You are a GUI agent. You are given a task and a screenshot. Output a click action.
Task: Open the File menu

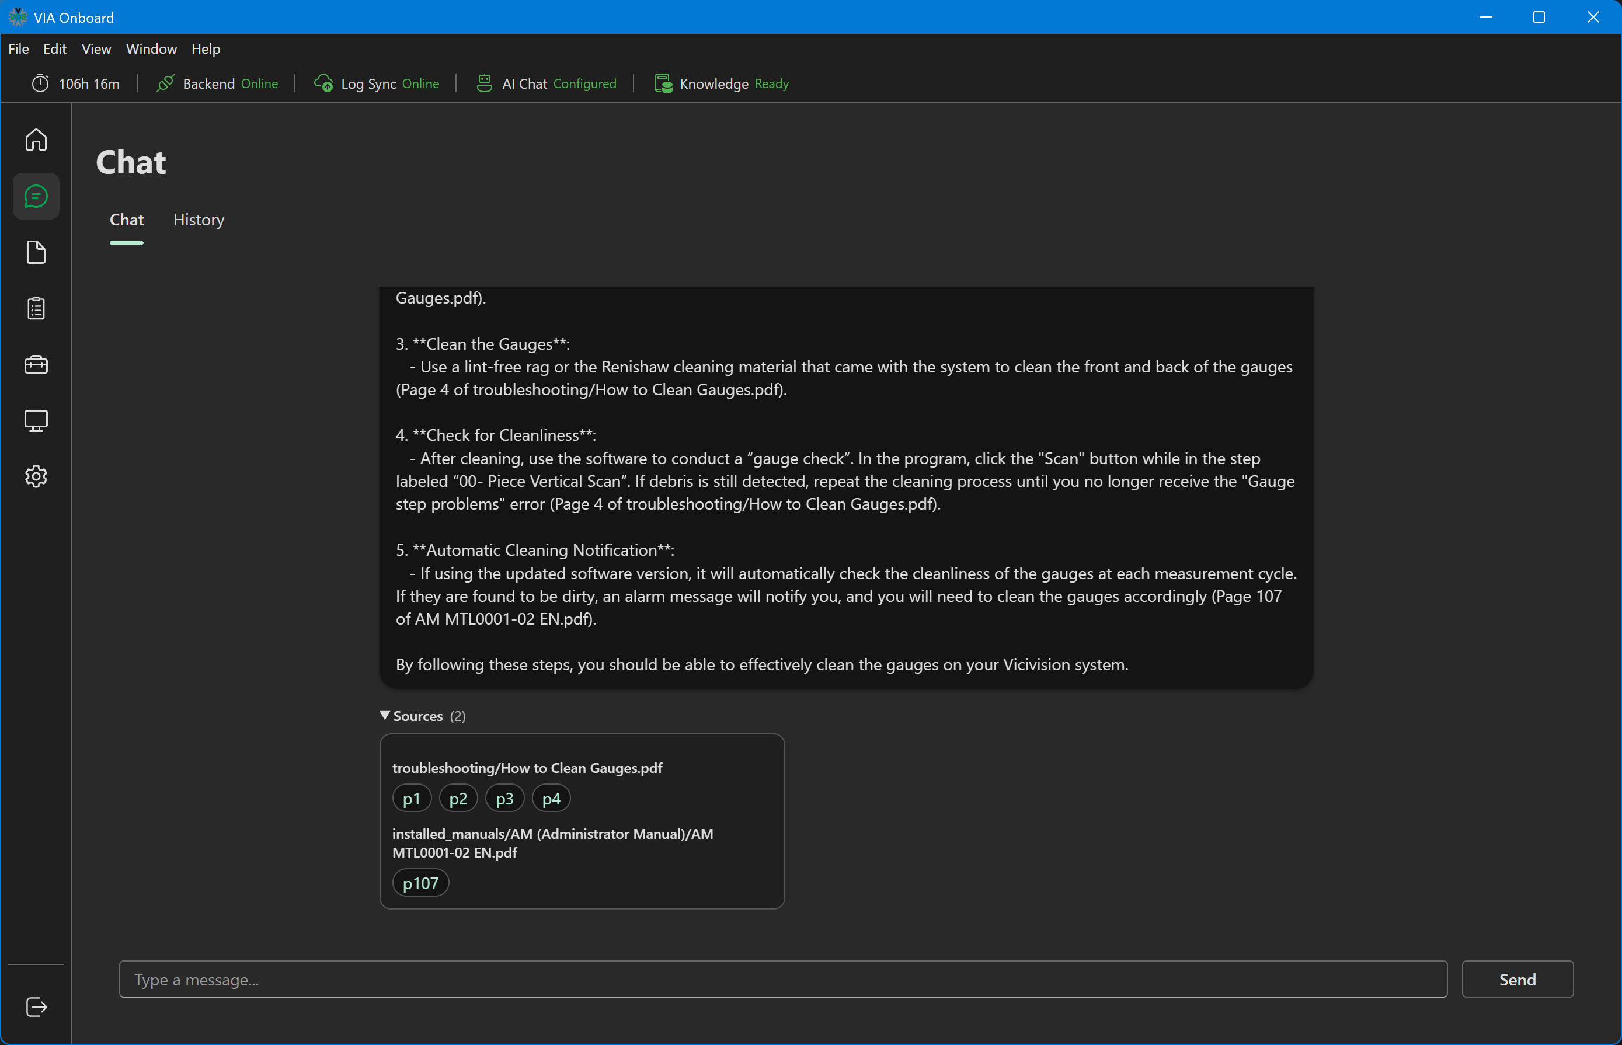click(x=18, y=49)
